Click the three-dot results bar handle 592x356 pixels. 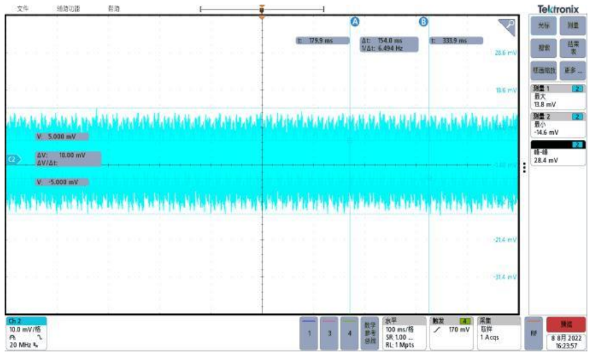point(524,168)
